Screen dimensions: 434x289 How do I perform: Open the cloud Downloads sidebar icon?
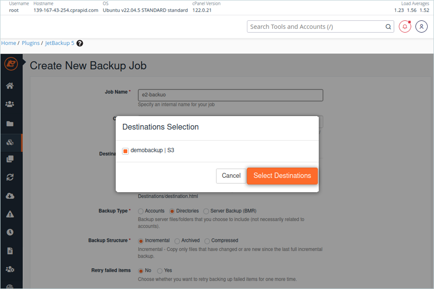point(10,196)
